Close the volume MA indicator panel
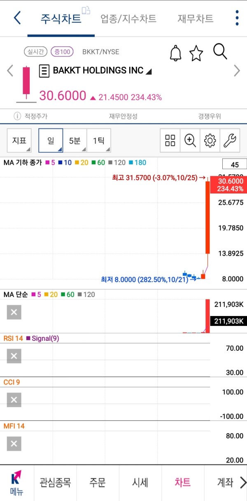The height and width of the screenshot is (501, 247). point(14,312)
